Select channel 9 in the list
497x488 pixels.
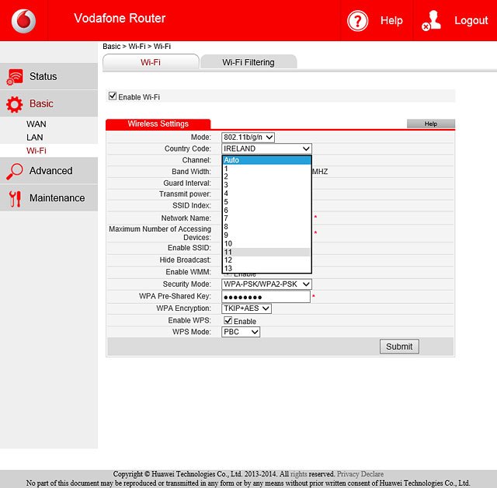pyautogui.click(x=266, y=235)
